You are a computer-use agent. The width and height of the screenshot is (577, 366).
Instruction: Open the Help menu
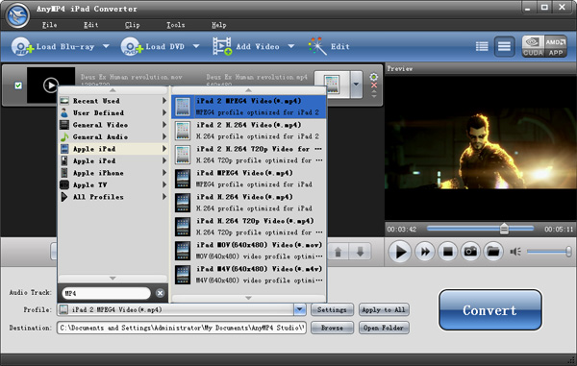pos(219,25)
